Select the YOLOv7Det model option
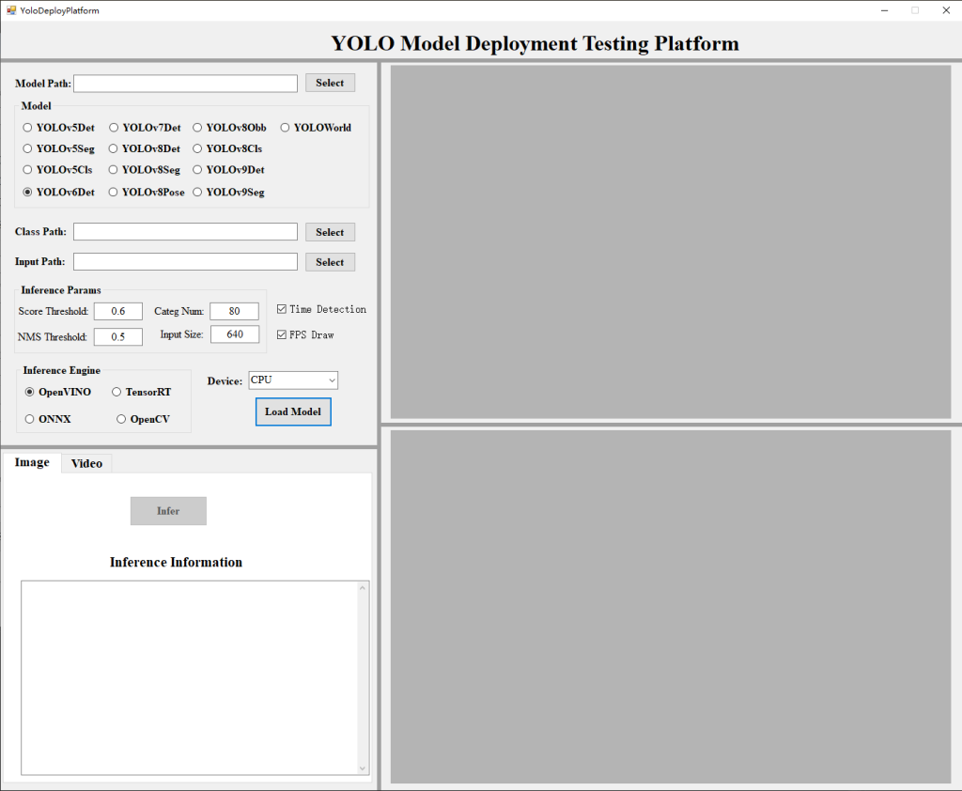 coord(113,127)
